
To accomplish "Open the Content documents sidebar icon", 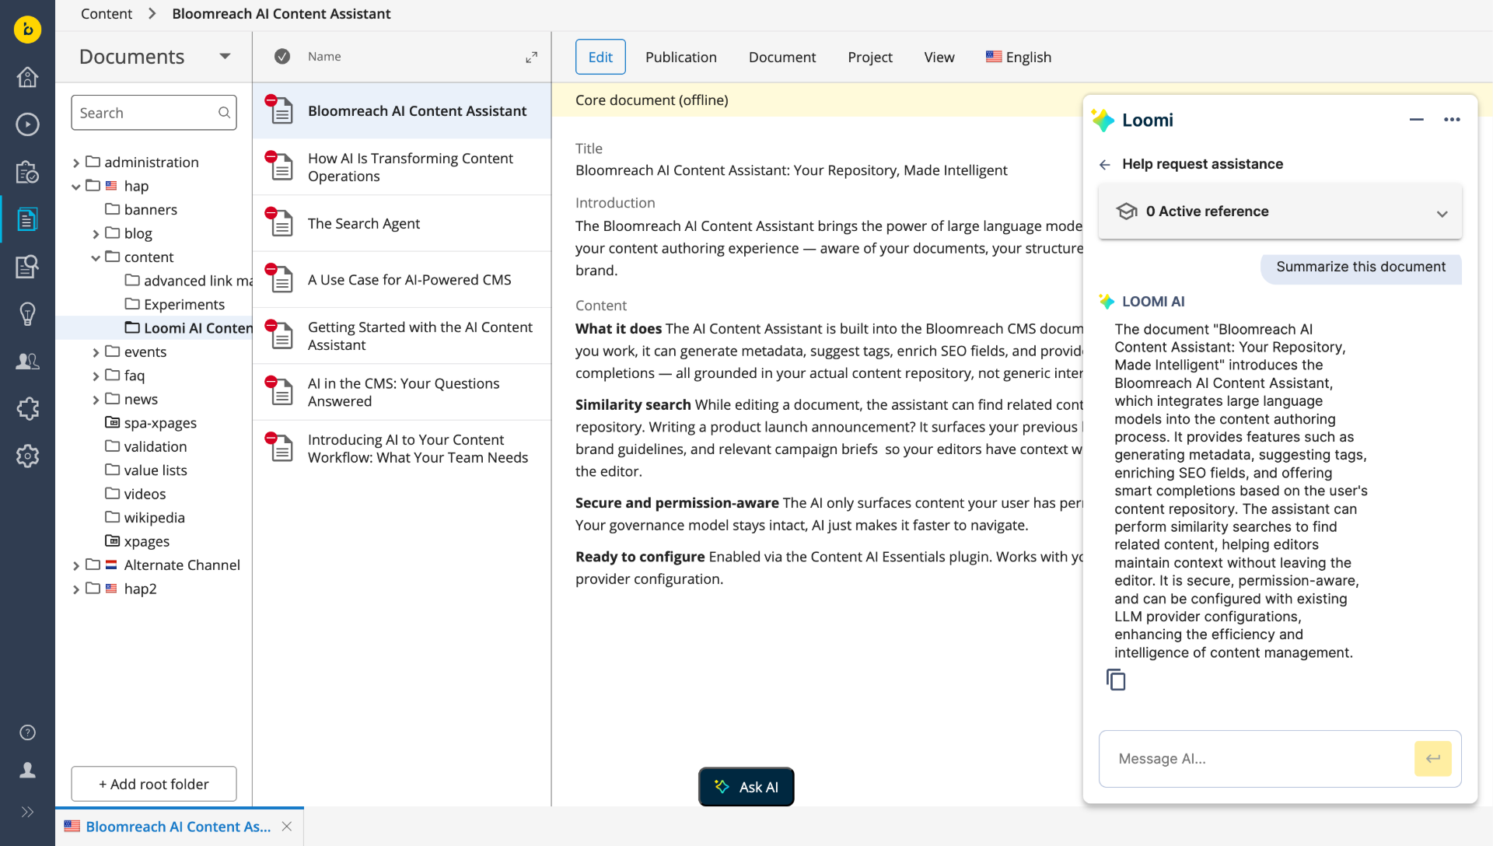I will 27,220.
